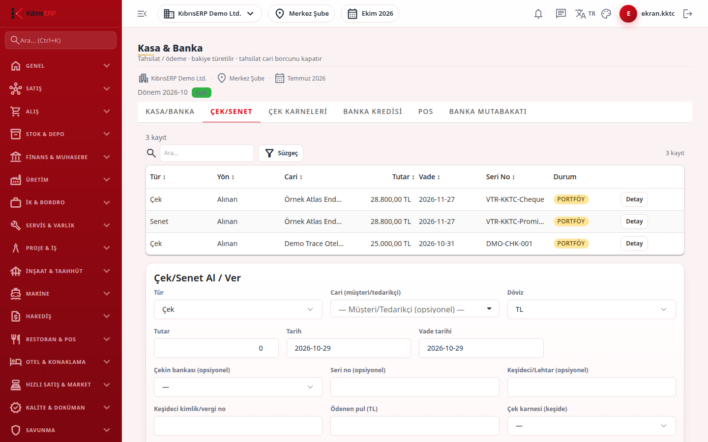Open the Tür dropdown showing Çek
The image size is (708, 442).
coord(238,309)
